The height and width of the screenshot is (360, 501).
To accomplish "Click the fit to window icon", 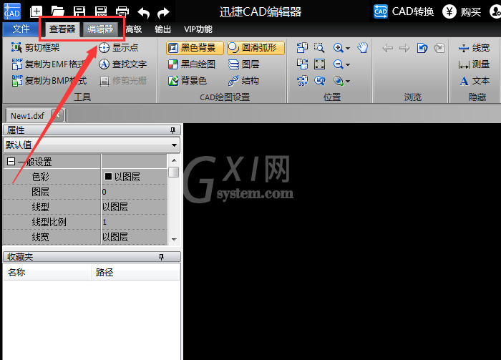I will point(319,64).
